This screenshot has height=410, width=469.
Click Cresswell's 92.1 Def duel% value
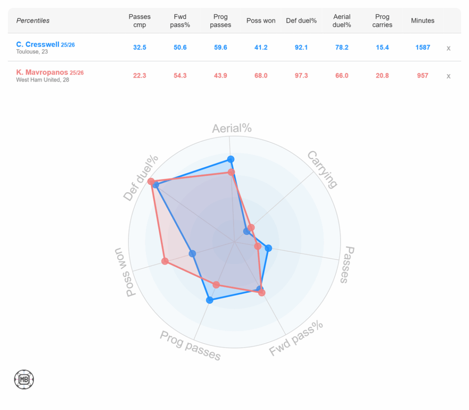301,47
